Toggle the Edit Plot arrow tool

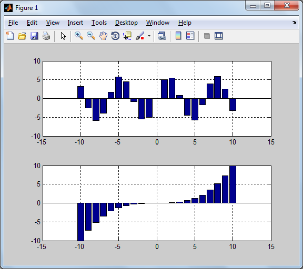(x=63, y=36)
